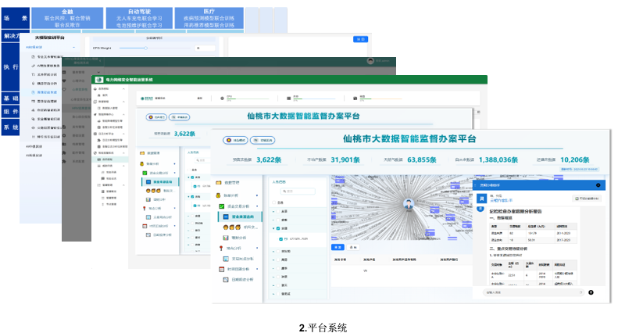Click the power grid system logo icon
Viewport: 618px width, 333px height.
click(98, 79)
